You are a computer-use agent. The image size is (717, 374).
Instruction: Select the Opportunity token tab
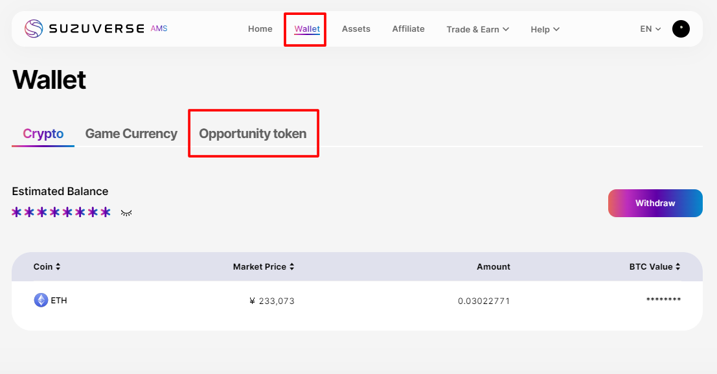(253, 134)
